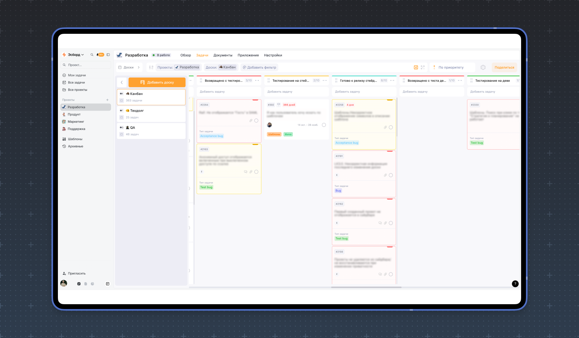The height and width of the screenshot is (338, 579).
Task: Click the filter sliders icon
Action: (151, 68)
